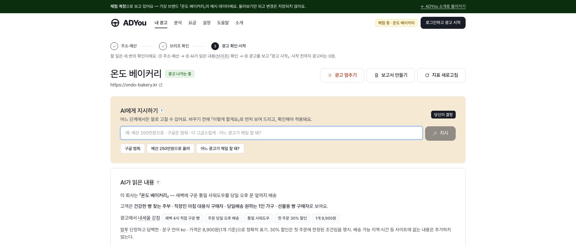Click the 보고서 만들기 button
This screenshot has width=576, height=246.
pos(391,75)
